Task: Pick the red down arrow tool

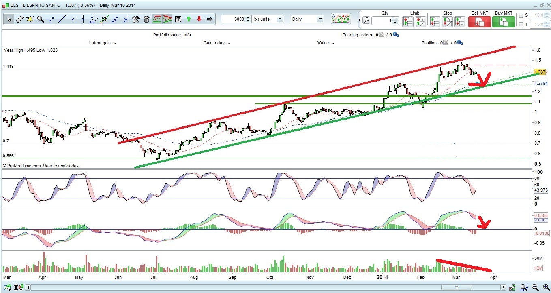Action: point(199,19)
